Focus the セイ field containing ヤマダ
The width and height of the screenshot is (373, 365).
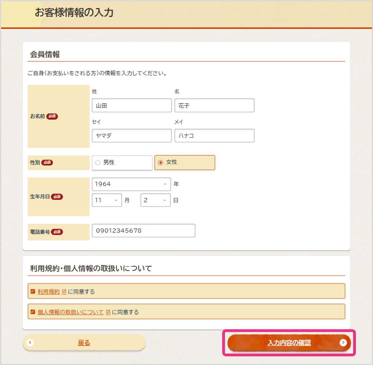coord(132,136)
